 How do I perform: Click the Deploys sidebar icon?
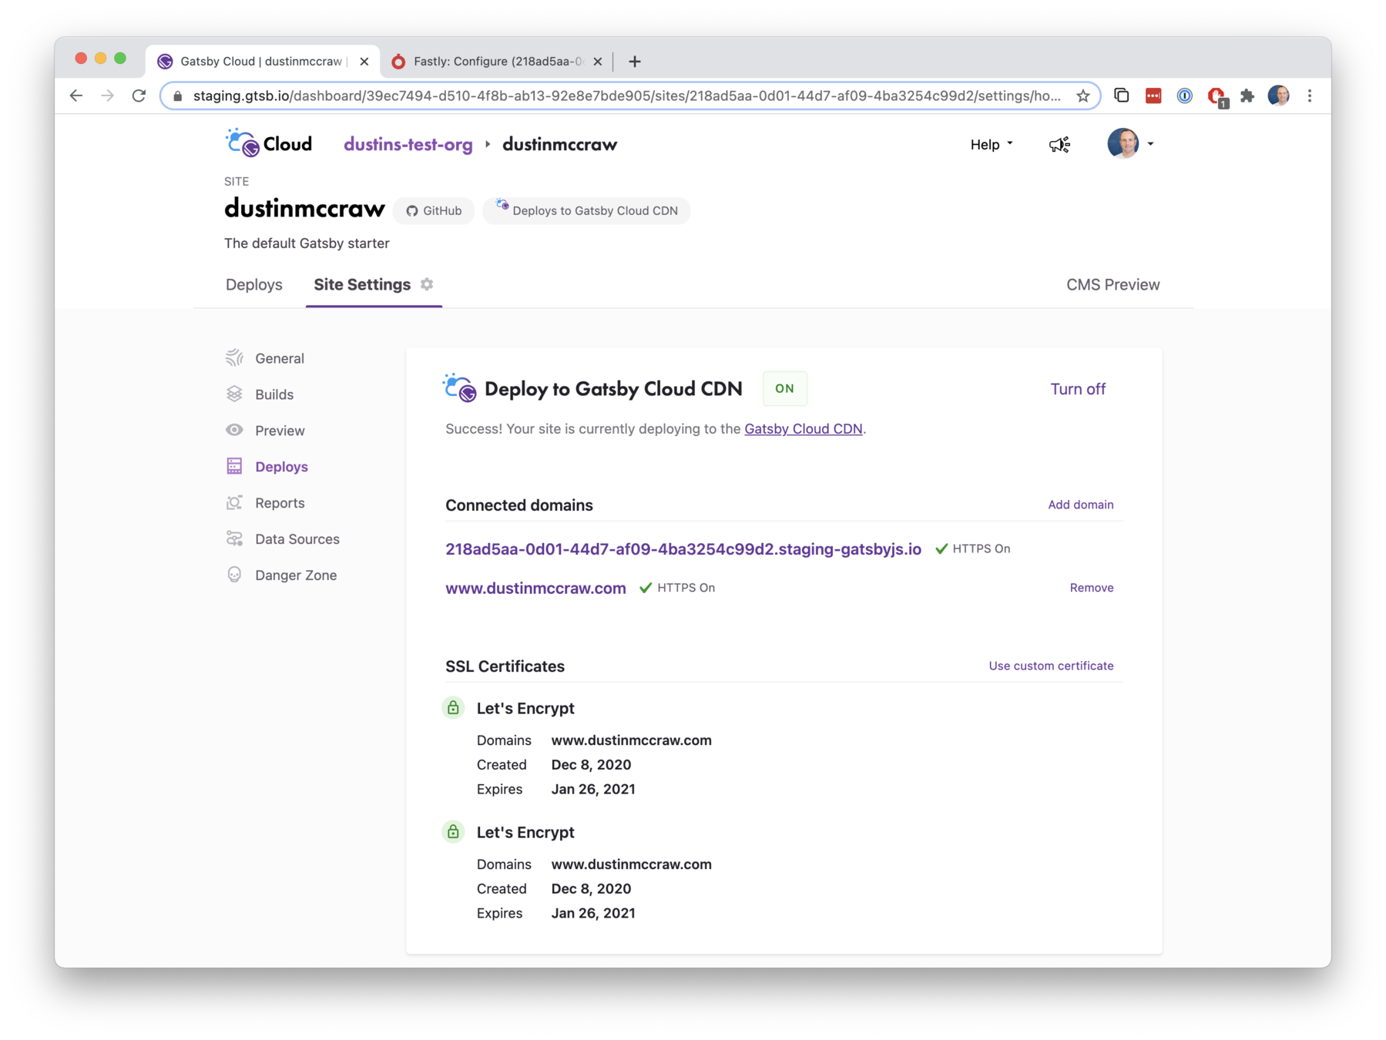tap(234, 466)
